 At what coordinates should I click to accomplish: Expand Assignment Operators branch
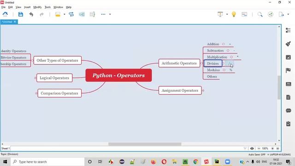pos(203,90)
